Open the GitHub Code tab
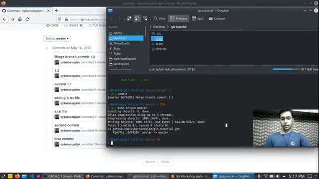 pyautogui.click(x=52, y=25)
